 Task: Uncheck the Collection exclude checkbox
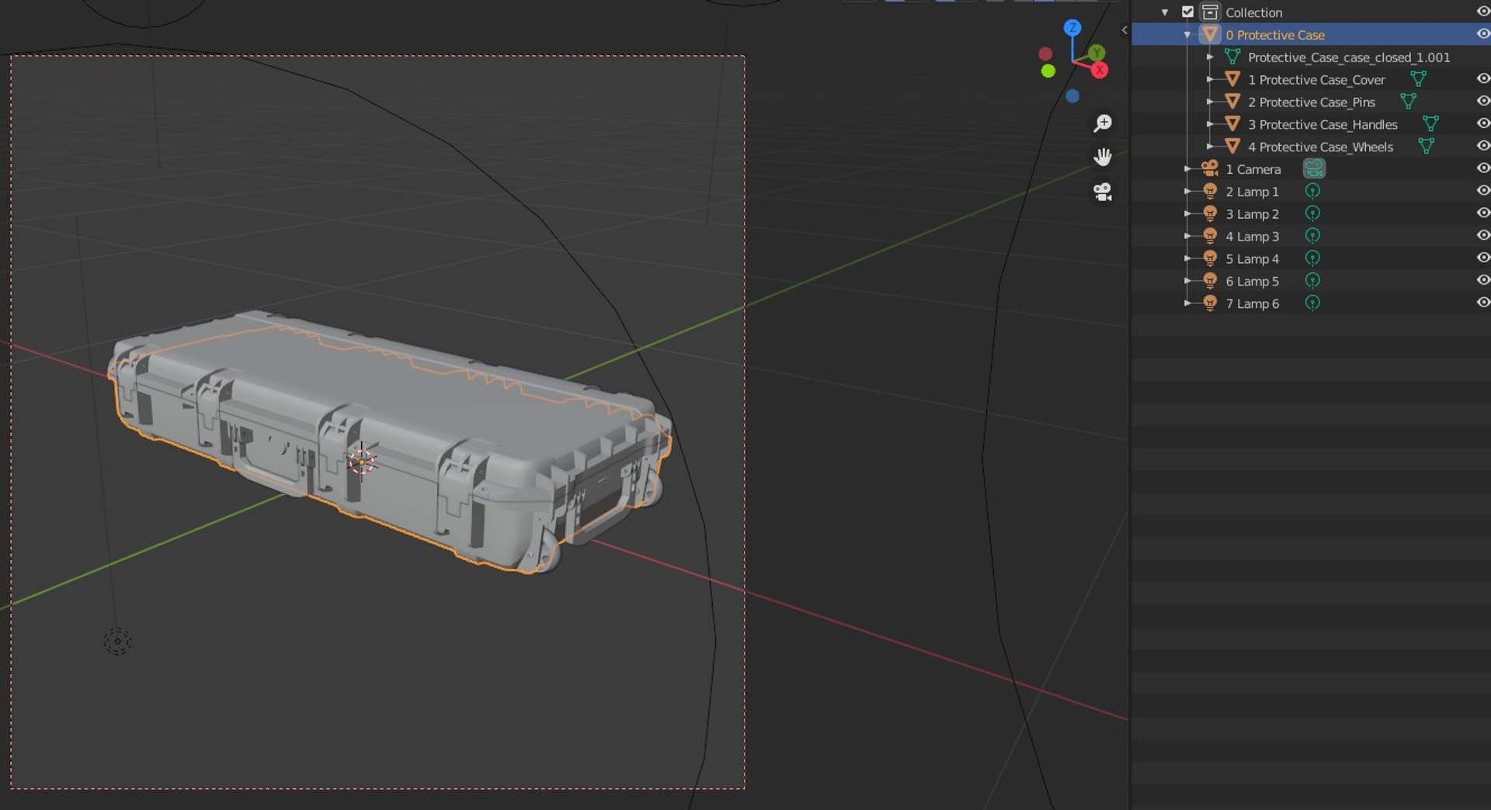coord(1187,12)
